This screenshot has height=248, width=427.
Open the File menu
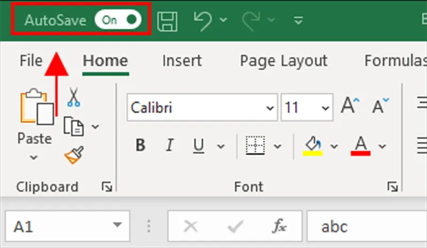pyautogui.click(x=30, y=61)
